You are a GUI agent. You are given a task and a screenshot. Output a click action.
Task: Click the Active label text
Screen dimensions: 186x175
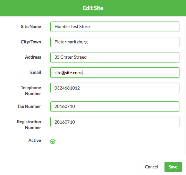coord(35,140)
